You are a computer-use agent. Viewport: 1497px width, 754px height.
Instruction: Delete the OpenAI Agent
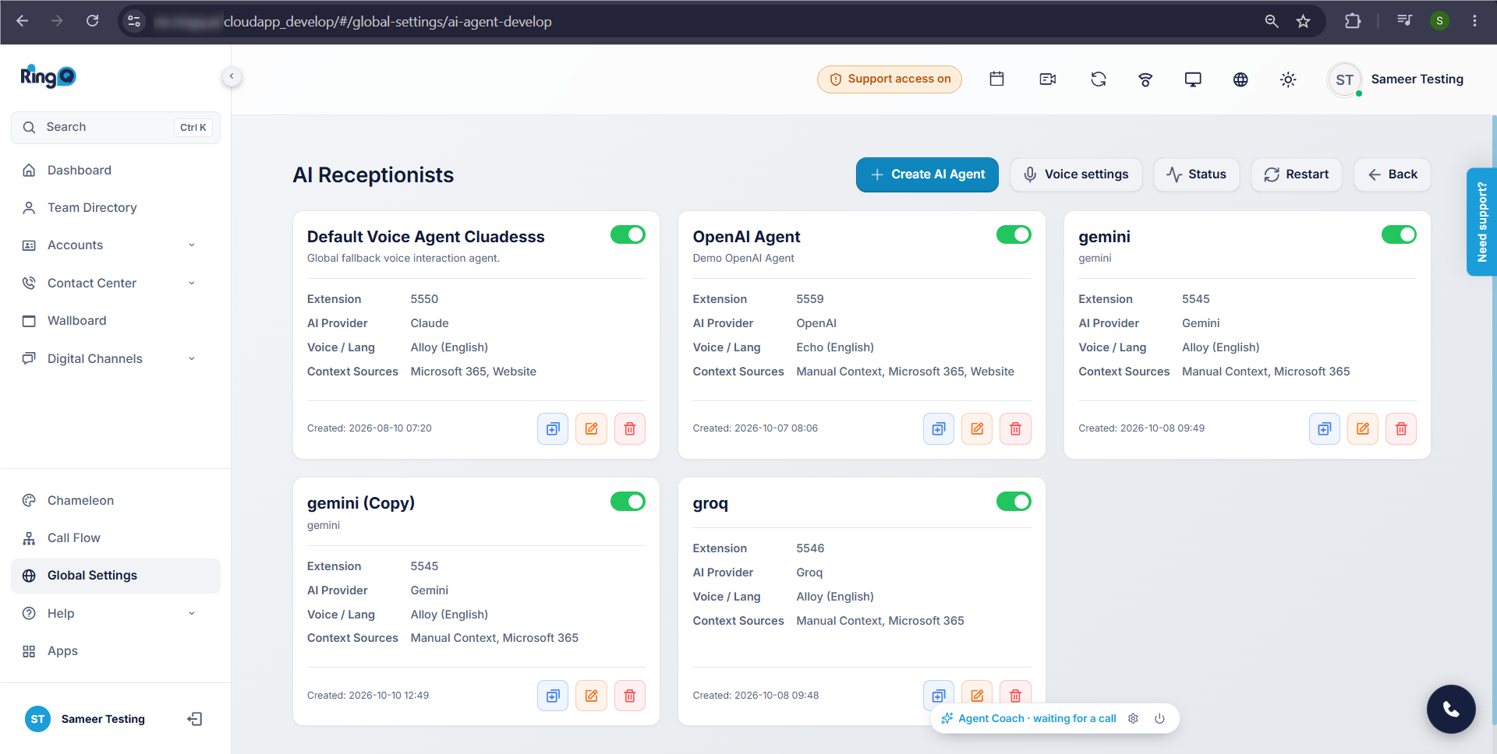tap(1015, 428)
